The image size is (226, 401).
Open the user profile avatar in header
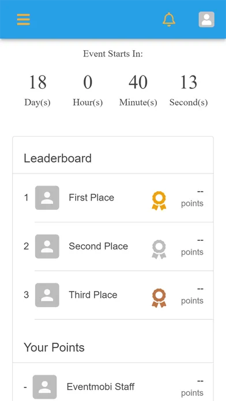tap(206, 20)
